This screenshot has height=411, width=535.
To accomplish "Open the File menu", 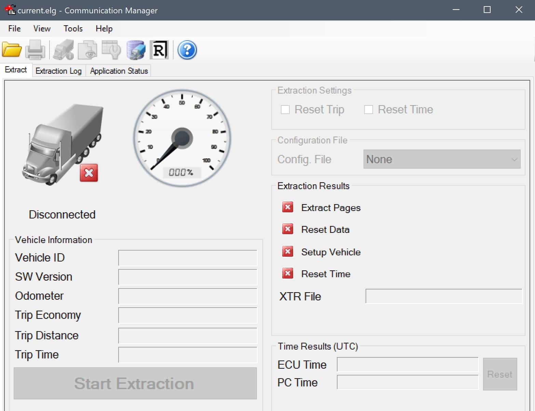I will coord(14,29).
